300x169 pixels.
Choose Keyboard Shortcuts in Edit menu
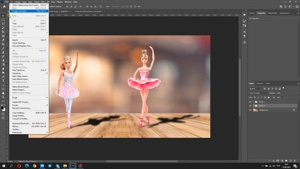coord(29,123)
